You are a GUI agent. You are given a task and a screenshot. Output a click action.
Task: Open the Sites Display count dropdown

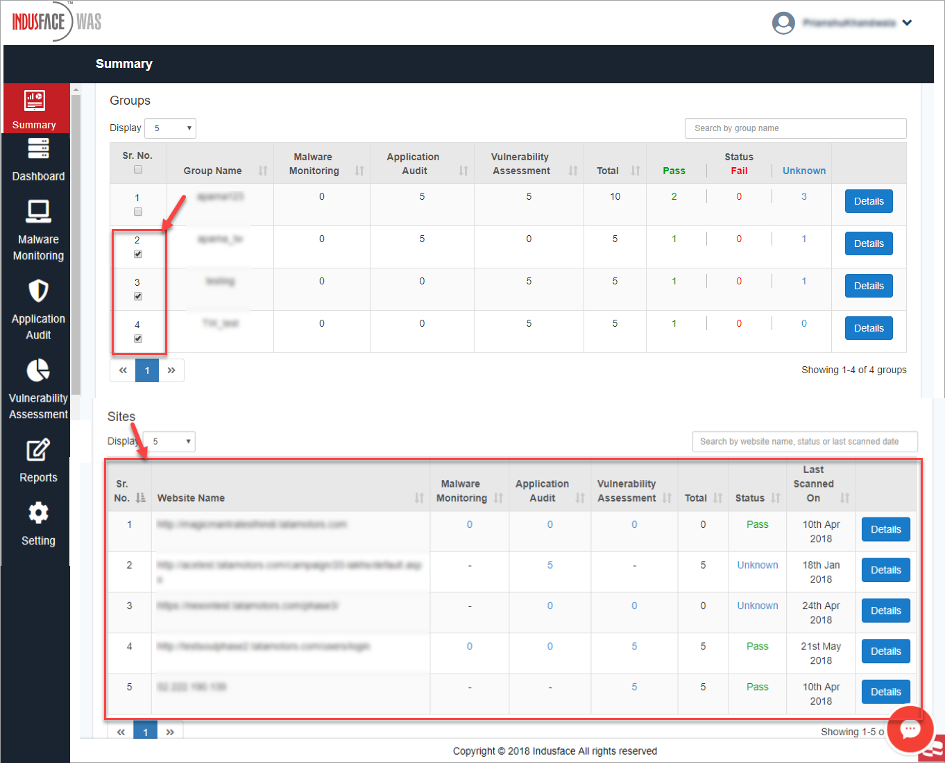click(x=169, y=441)
